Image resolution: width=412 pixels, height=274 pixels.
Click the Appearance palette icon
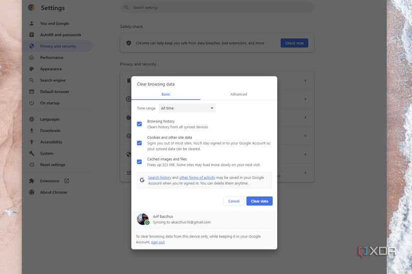pyautogui.click(x=31, y=69)
